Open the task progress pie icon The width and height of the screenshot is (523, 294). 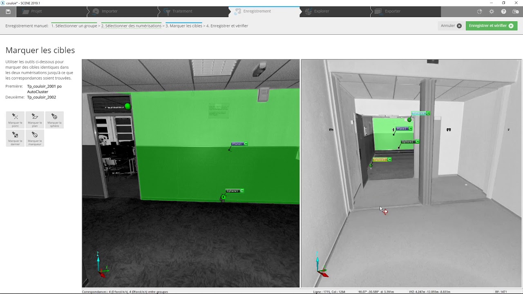(x=480, y=11)
